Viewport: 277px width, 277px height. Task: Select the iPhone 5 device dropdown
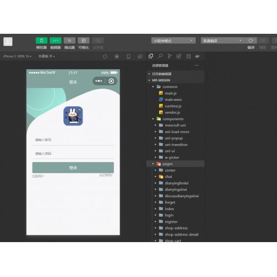17,56
